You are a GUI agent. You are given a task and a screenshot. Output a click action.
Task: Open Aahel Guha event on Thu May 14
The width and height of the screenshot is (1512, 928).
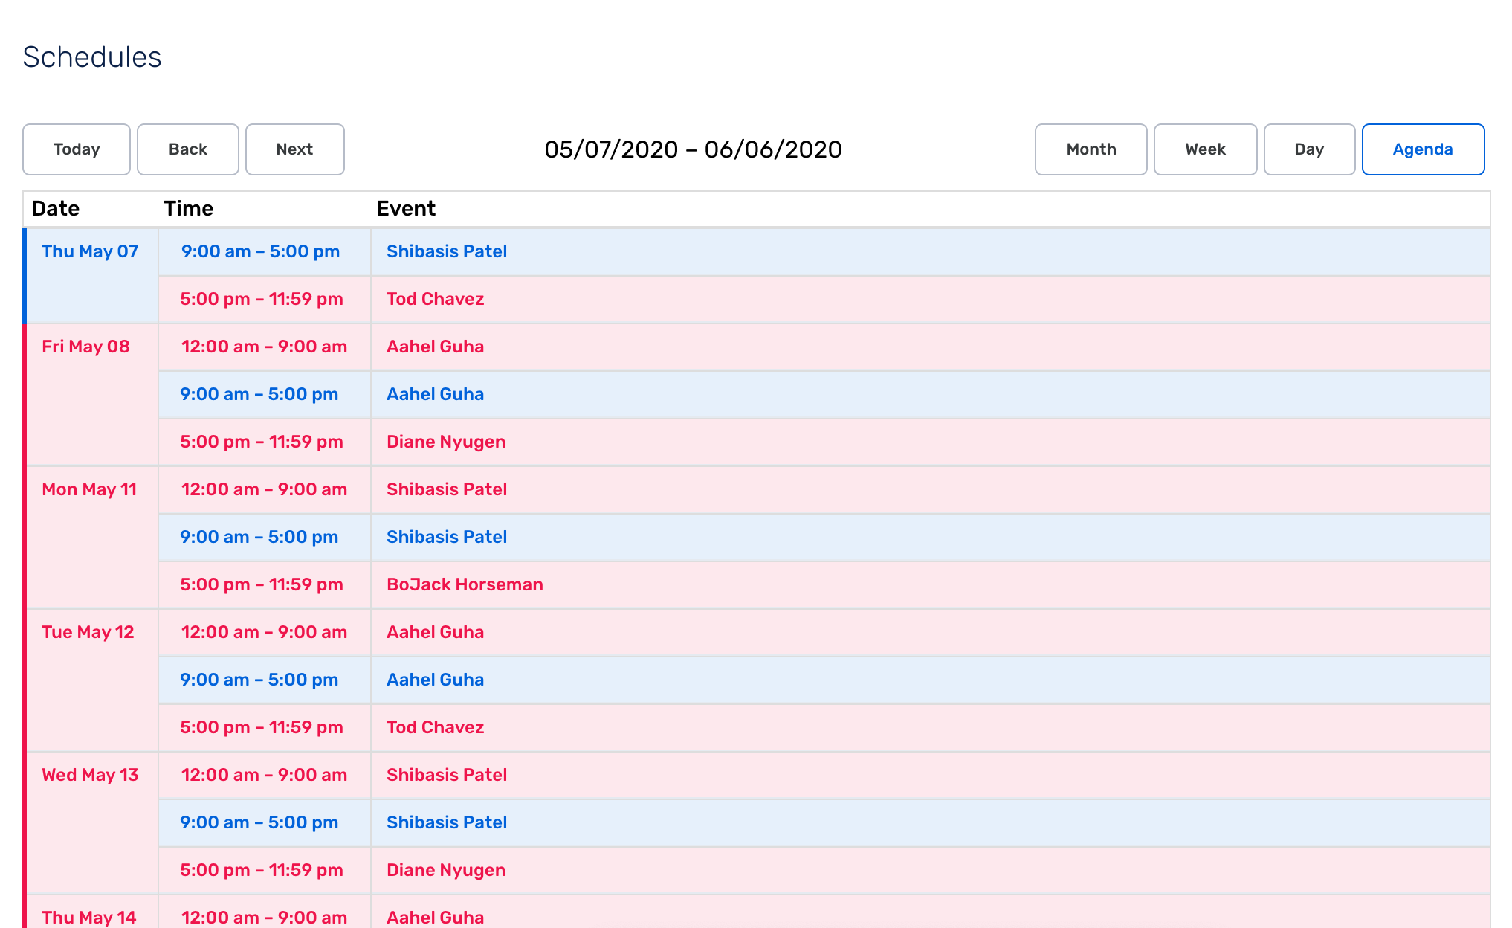point(931,912)
